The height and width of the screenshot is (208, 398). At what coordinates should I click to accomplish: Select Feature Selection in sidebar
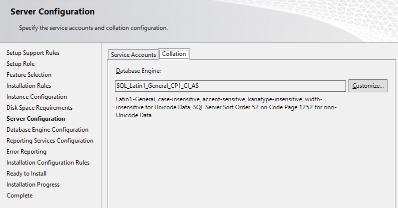coord(29,75)
